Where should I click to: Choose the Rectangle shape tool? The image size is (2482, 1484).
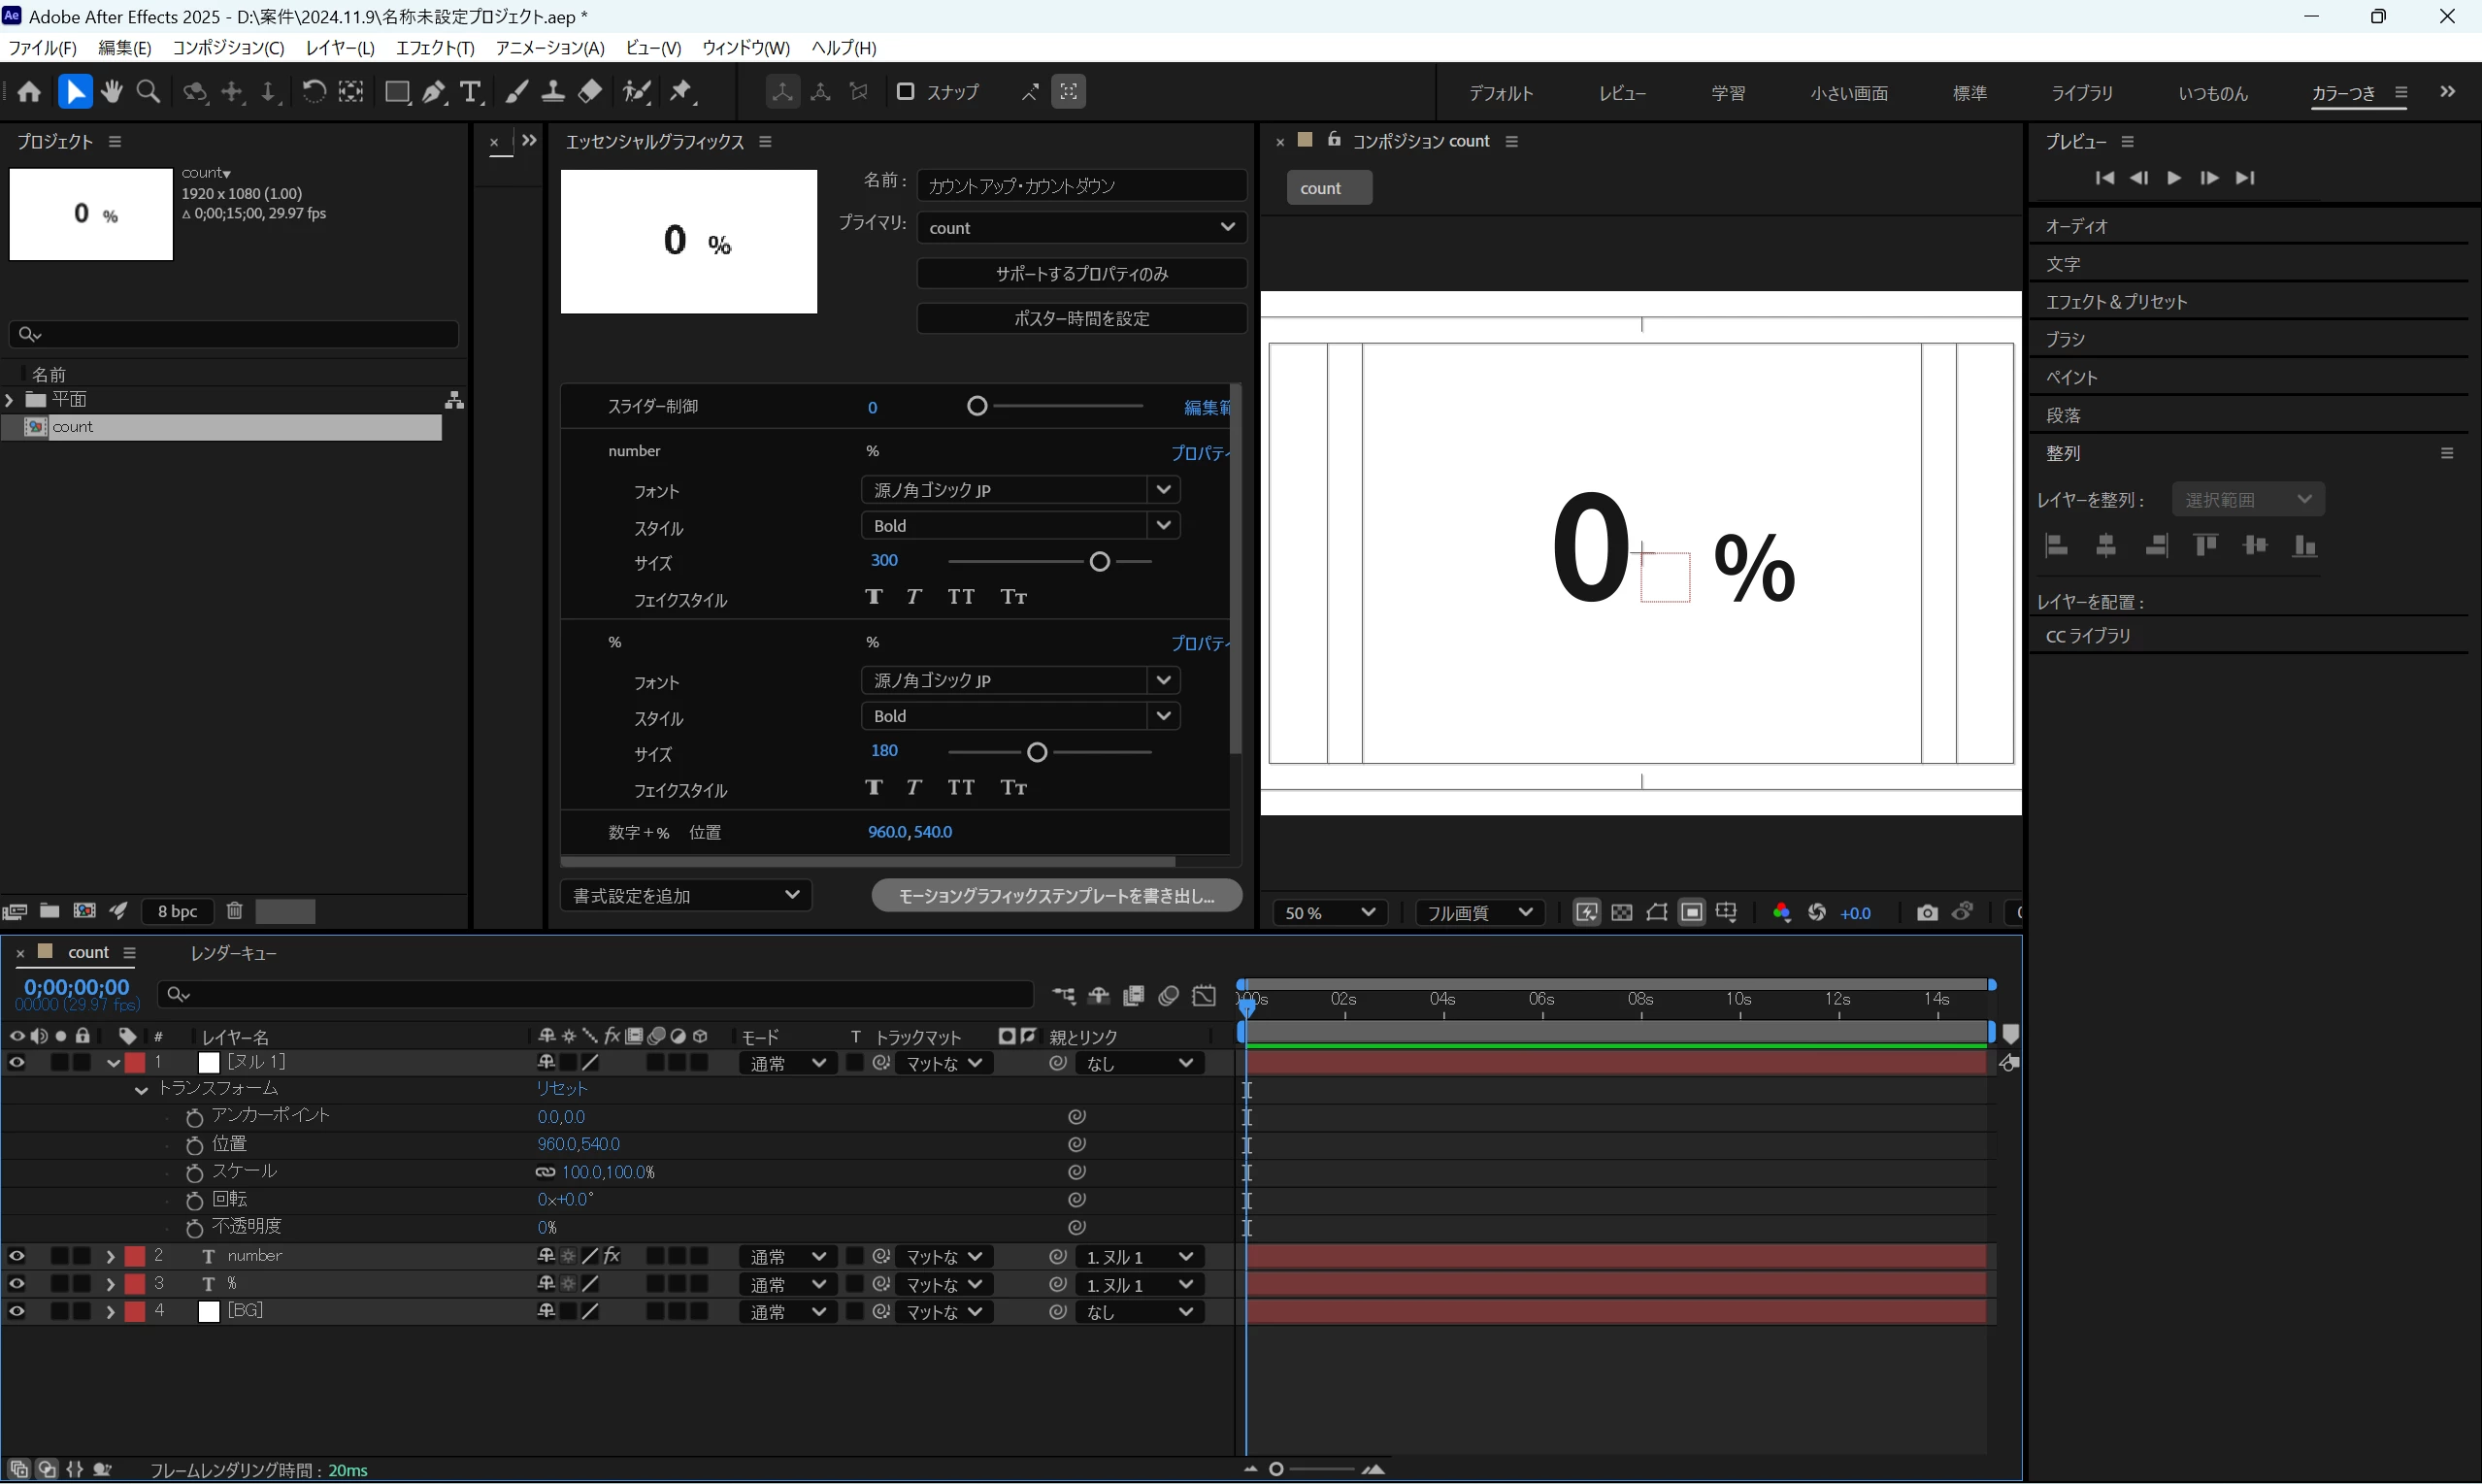397,92
